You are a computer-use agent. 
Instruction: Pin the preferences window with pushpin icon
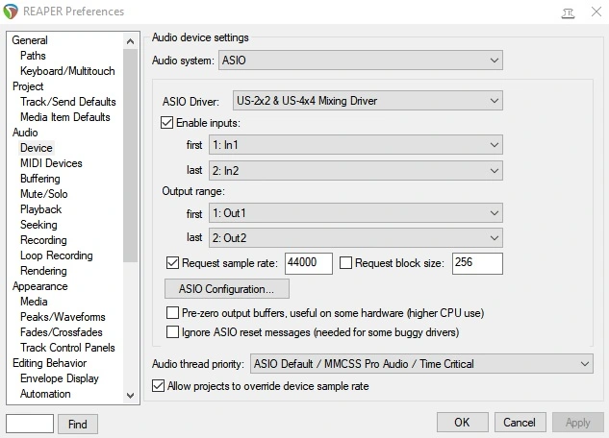tap(570, 12)
